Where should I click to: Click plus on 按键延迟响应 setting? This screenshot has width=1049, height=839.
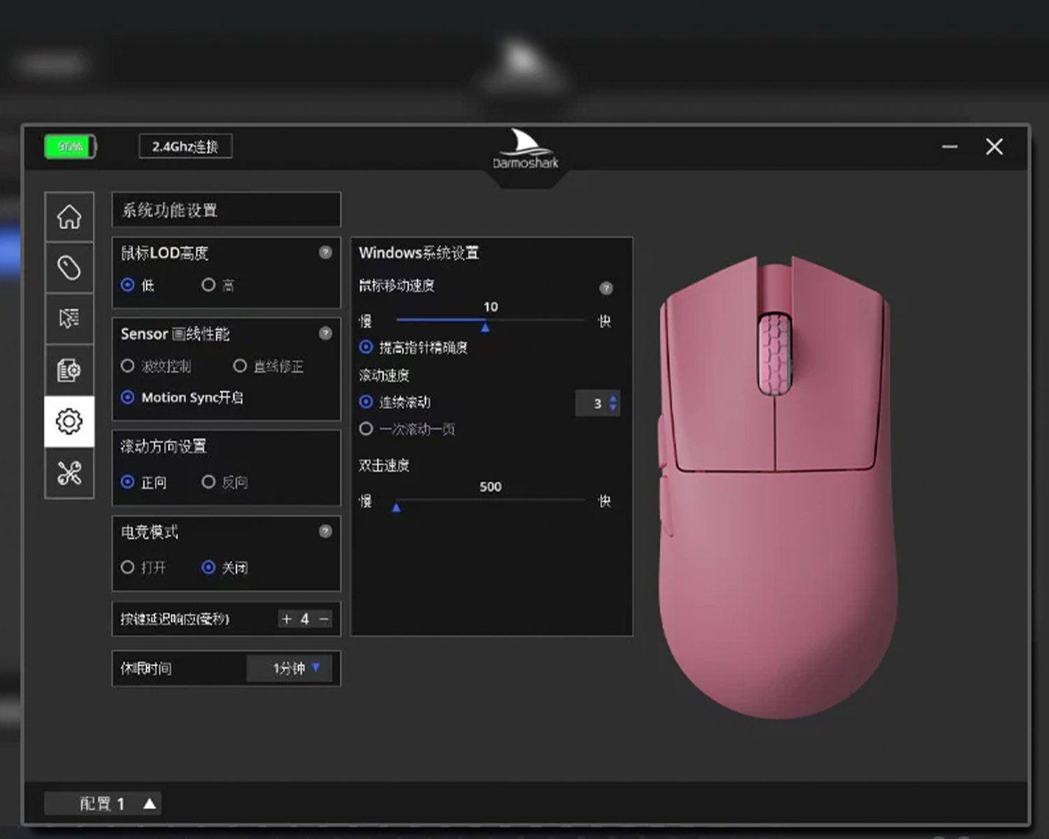click(x=286, y=619)
